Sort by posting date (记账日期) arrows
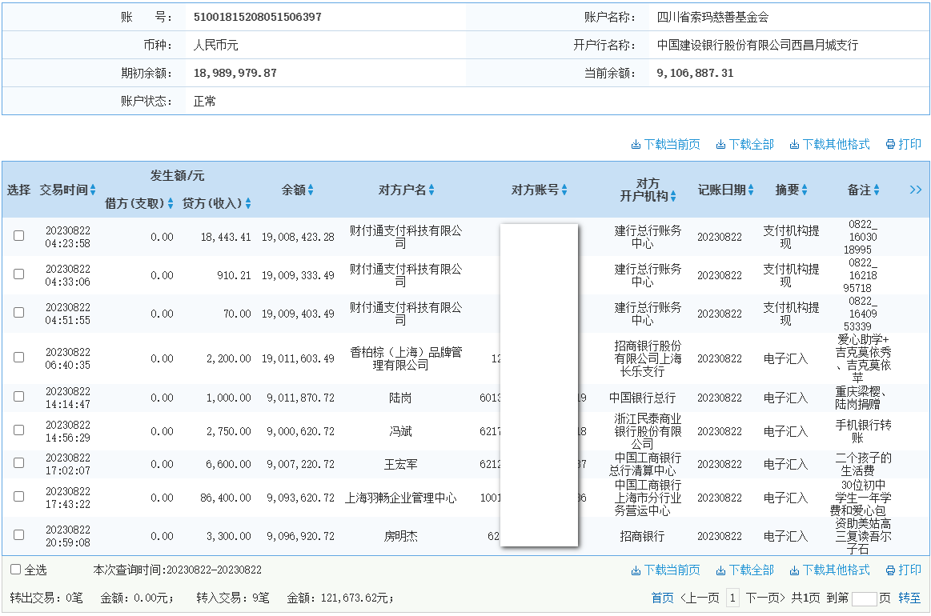 pyautogui.click(x=751, y=190)
